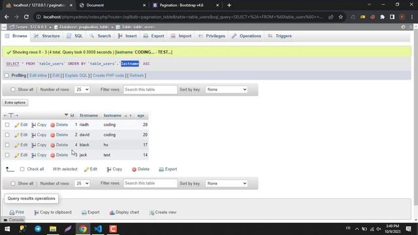Click the browser reload button
The width and height of the screenshot is (418, 235).
(26, 17)
